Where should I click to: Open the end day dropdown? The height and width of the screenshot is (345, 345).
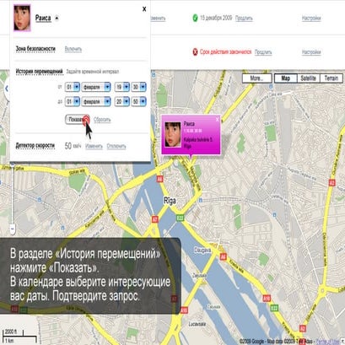pyautogui.click(x=73, y=101)
